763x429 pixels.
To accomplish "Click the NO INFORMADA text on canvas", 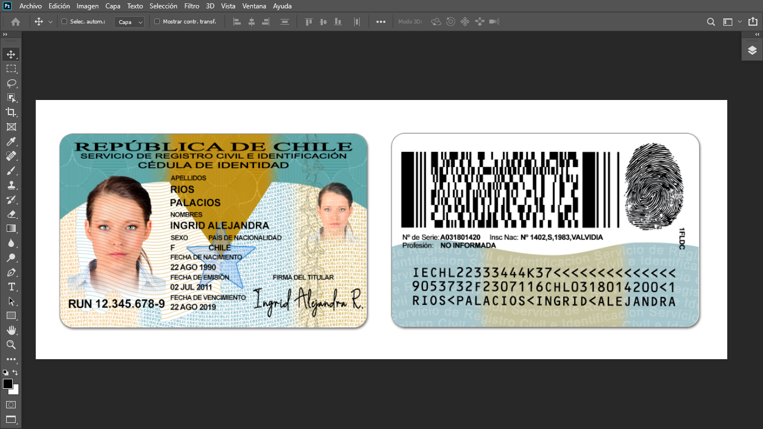I will (x=468, y=245).
